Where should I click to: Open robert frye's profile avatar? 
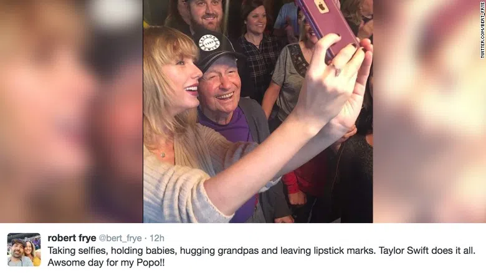[24, 250]
